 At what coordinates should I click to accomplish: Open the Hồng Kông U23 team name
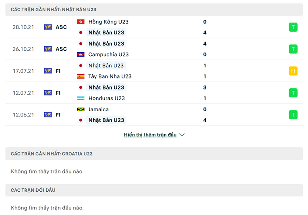pyautogui.click(x=109, y=22)
